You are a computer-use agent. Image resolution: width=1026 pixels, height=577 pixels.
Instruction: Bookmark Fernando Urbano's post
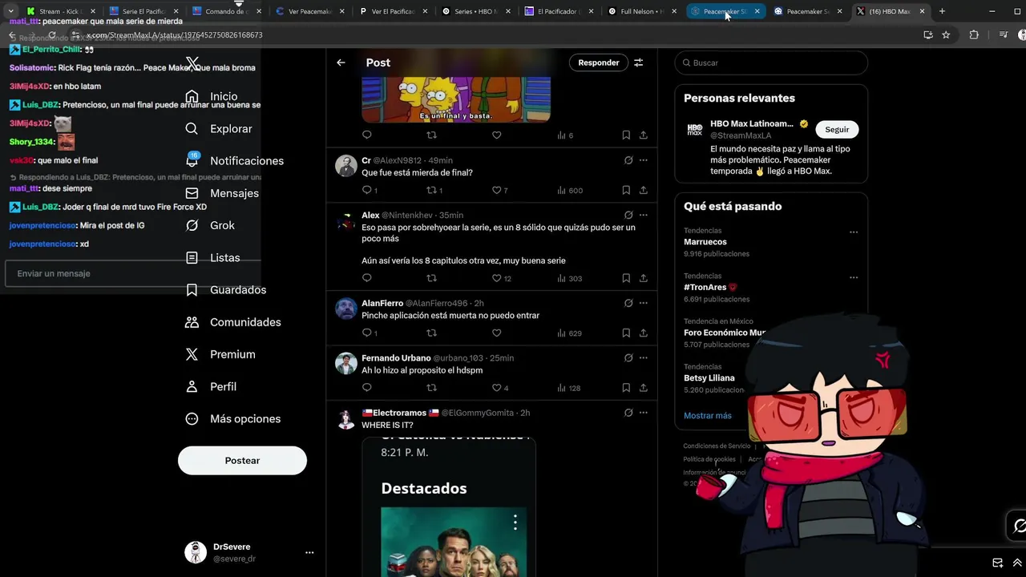coord(626,388)
